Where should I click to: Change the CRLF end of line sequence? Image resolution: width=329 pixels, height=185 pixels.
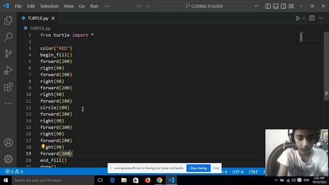pos(253,172)
